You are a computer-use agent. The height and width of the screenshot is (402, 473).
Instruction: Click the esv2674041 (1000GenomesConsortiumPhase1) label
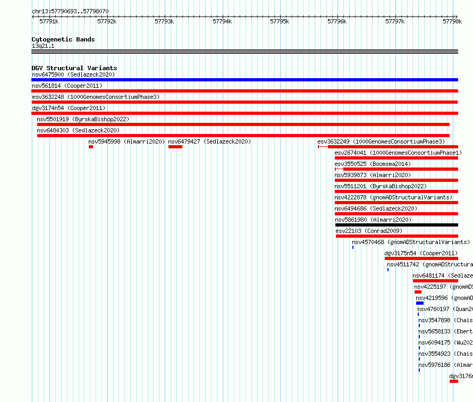[398, 153]
